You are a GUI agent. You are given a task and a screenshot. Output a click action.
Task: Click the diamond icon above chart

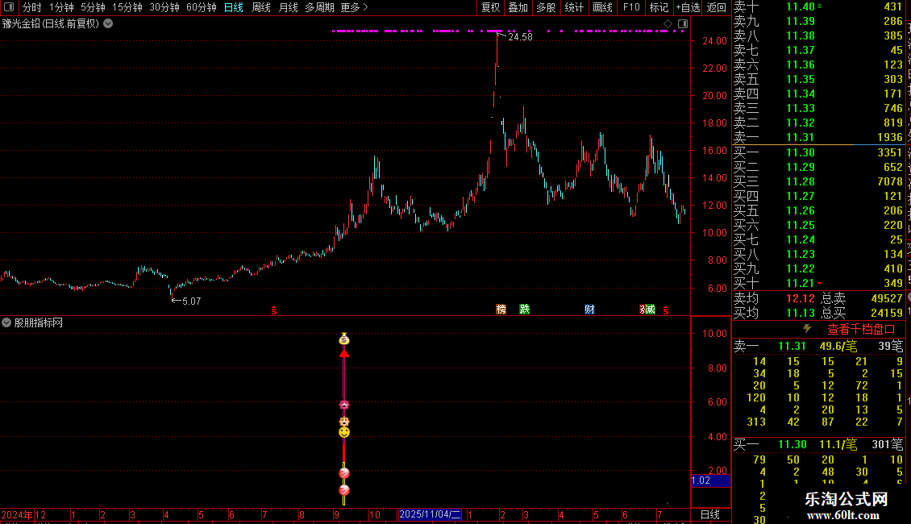(x=668, y=24)
